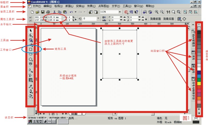208x125 pixels.
Task: Open the 文件(F) menu
Action: 37,6
